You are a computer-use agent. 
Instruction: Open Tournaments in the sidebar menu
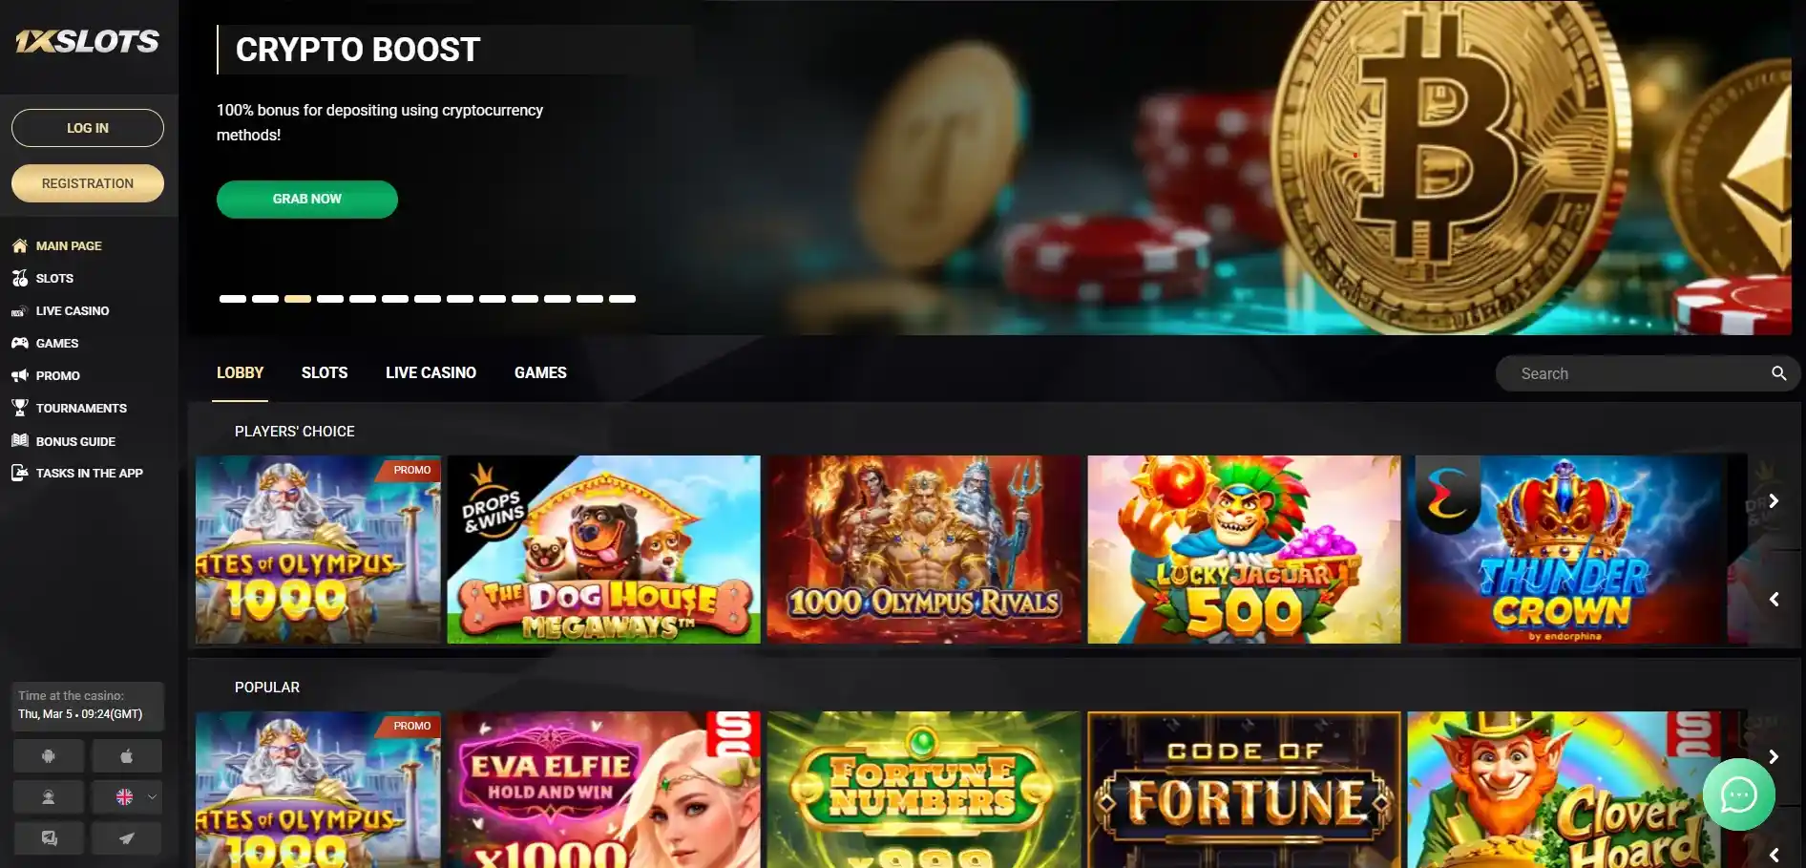tap(81, 408)
